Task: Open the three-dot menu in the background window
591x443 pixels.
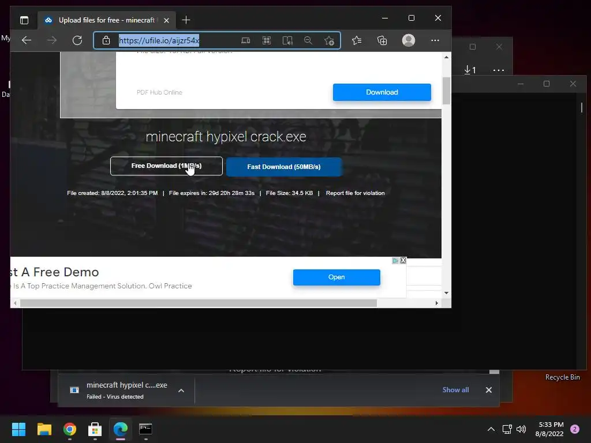Action: tap(498, 70)
